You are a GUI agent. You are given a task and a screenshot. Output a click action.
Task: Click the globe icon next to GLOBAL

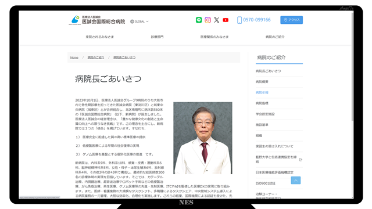tap(132, 21)
